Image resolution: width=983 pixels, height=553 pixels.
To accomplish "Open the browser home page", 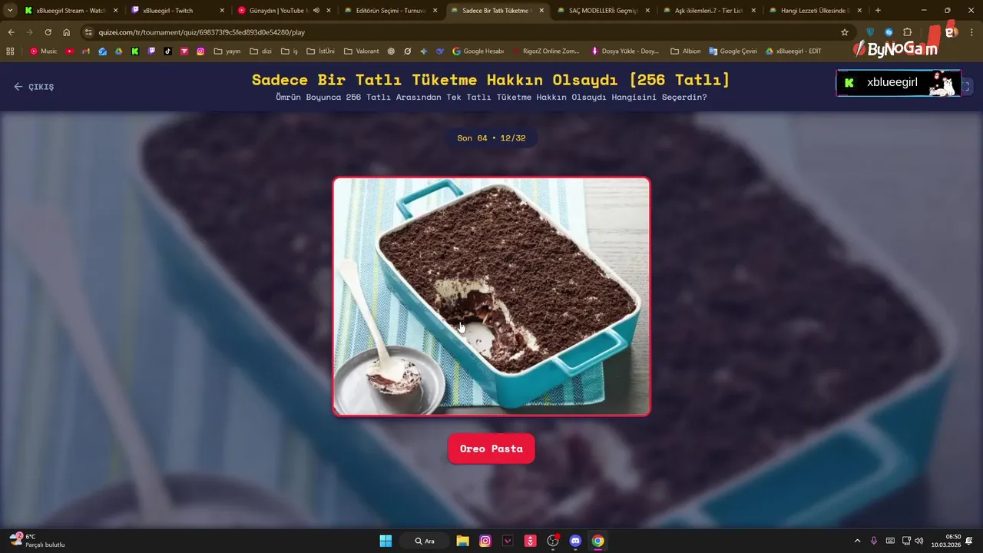I will click(x=67, y=32).
